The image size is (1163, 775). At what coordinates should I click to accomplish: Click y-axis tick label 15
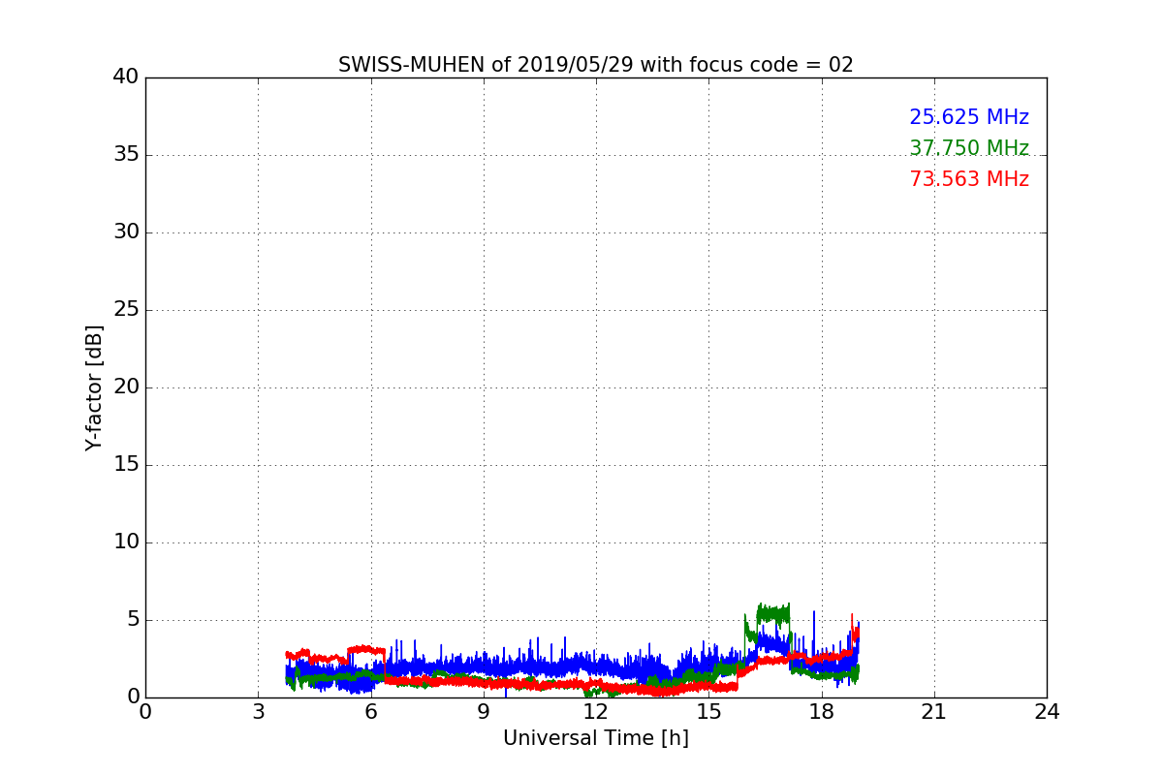pos(126,465)
